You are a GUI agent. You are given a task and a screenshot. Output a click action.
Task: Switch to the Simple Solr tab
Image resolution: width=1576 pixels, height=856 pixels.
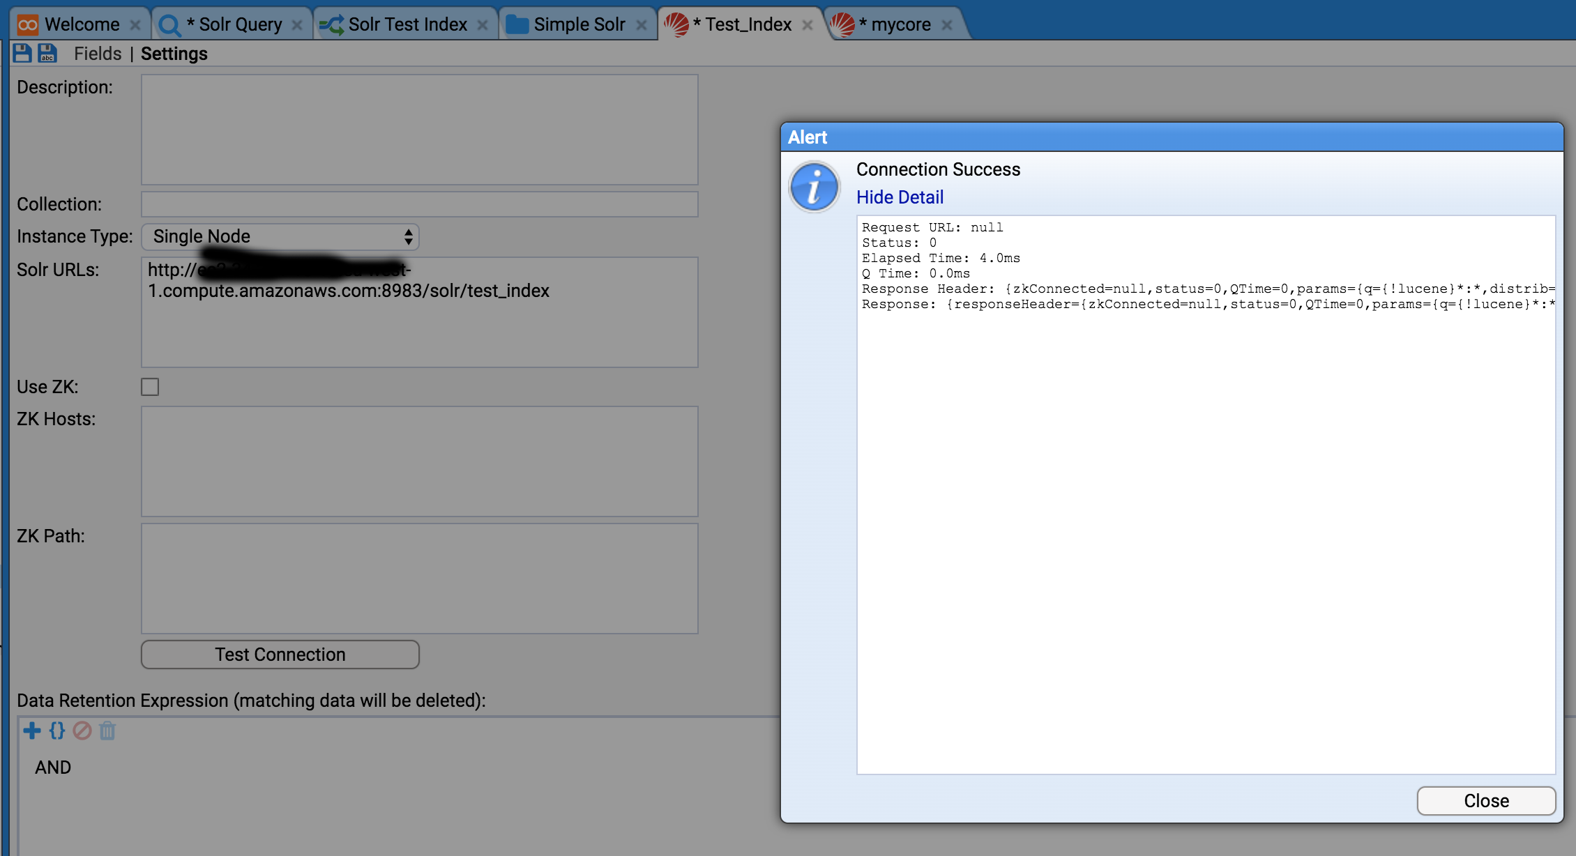pos(579,25)
